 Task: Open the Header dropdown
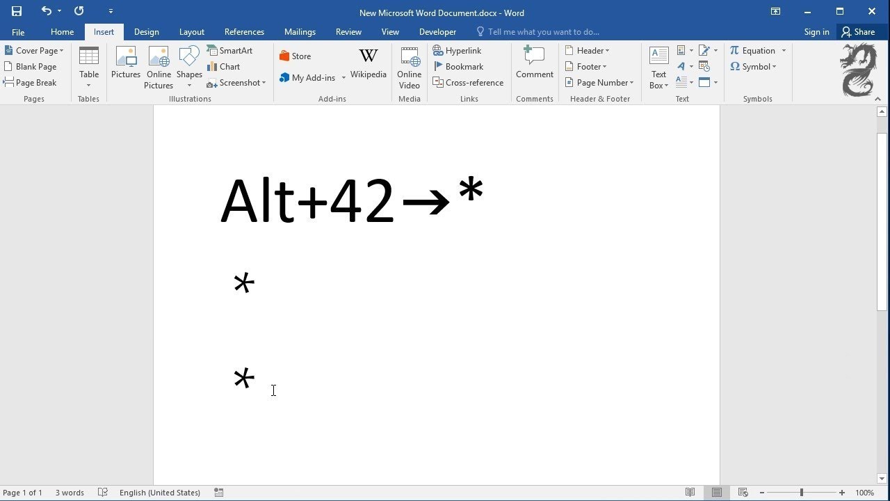[588, 51]
